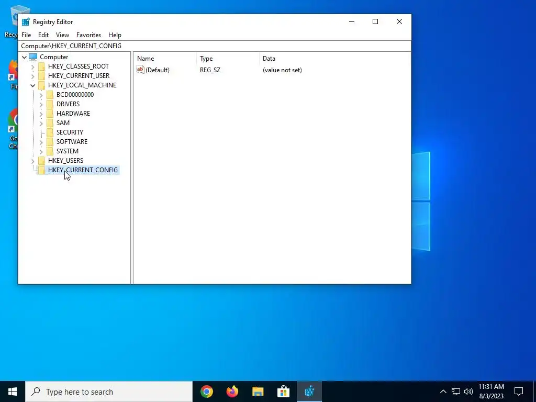This screenshot has width=536, height=402.
Task: Open the volume tray icon
Action: pos(468,392)
